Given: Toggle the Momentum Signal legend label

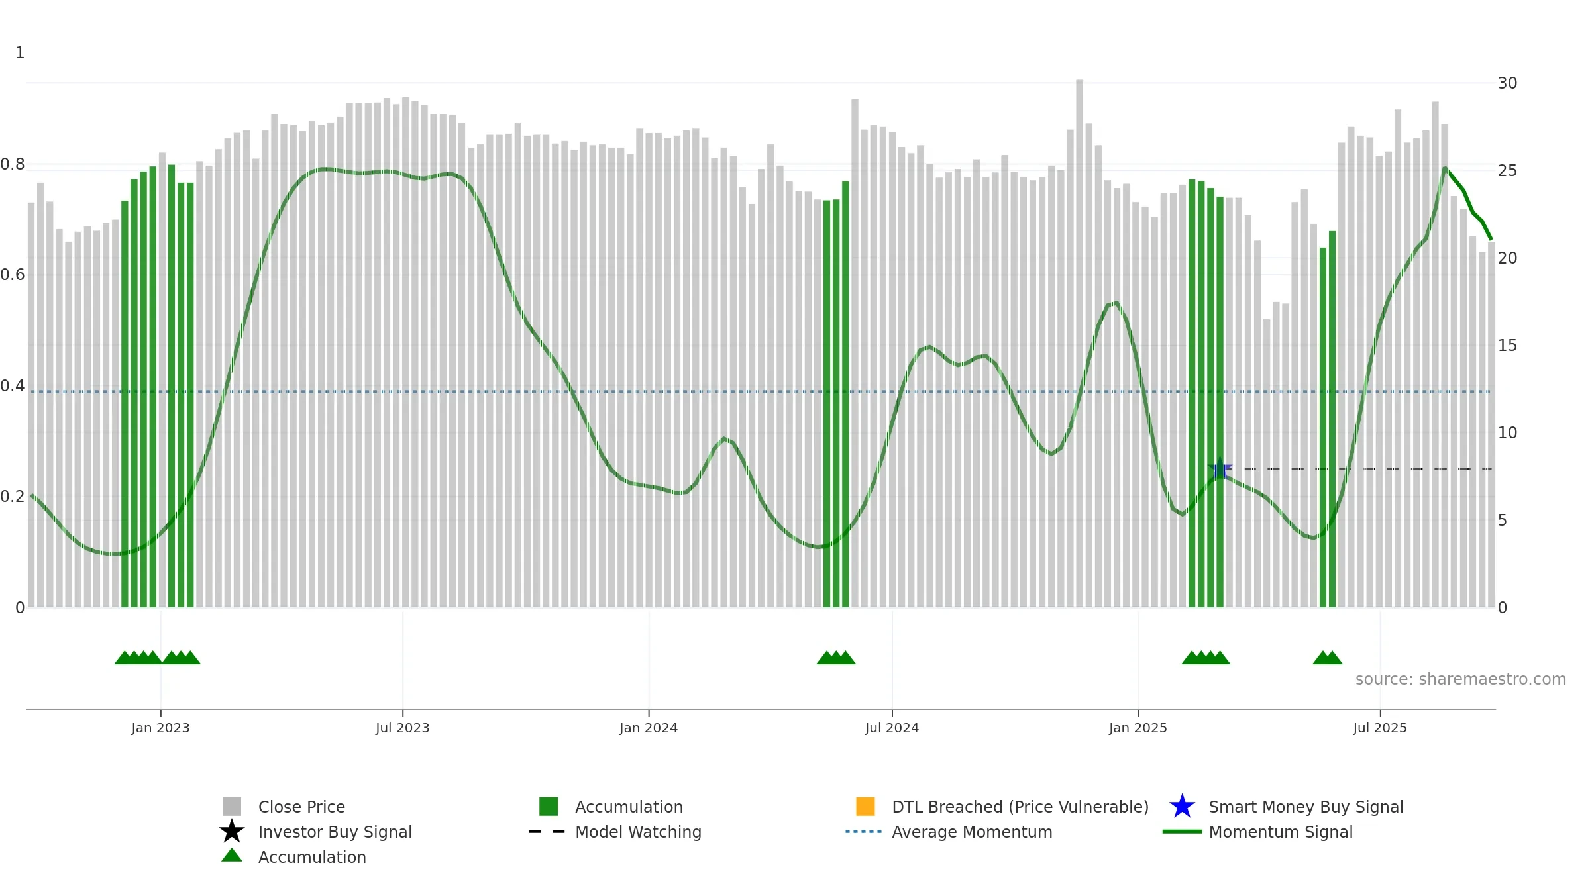Looking at the screenshot, I should (x=1281, y=832).
